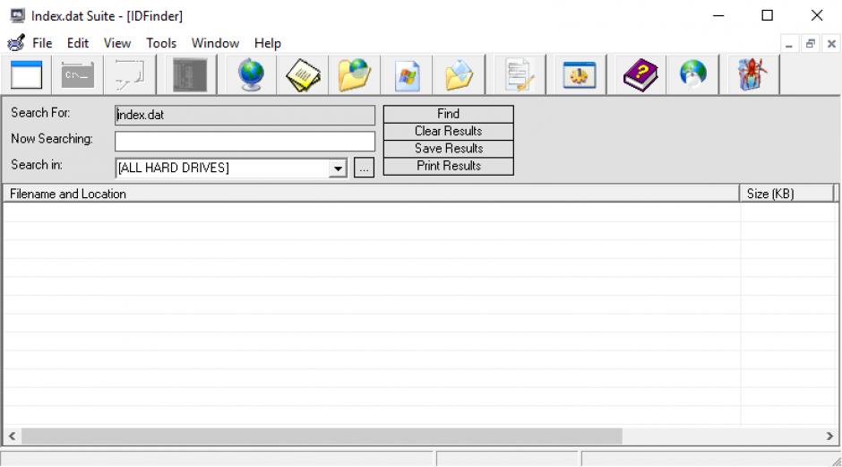Open the Window menu
The image size is (842, 467).
tap(215, 43)
